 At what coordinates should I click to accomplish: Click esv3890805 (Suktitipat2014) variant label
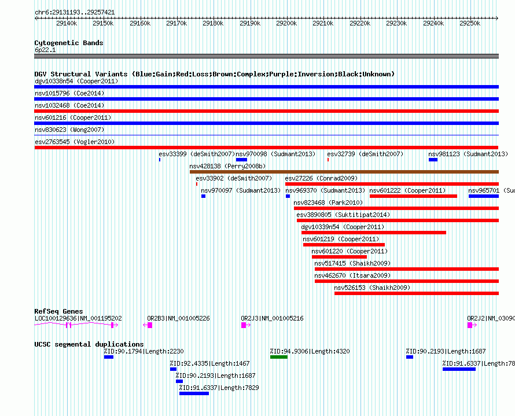[343, 215]
